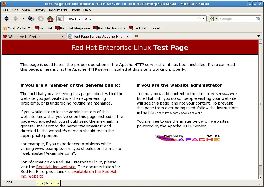Screen dimensions: 264x187
Task: Click the search magnifier icon
Action: pos(258,19)
